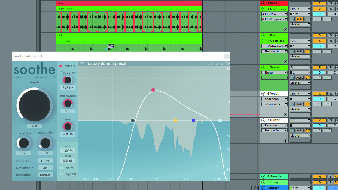Open soothe settings gear icon

(x=228, y=63)
